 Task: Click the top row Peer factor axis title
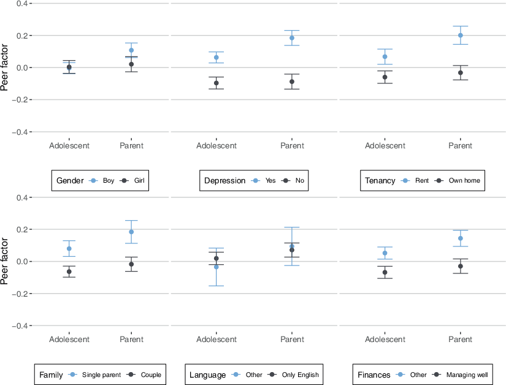pos(6,67)
